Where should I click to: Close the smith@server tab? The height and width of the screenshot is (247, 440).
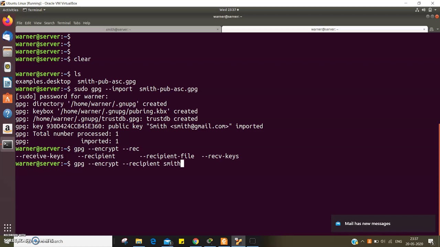(x=218, y=30)
